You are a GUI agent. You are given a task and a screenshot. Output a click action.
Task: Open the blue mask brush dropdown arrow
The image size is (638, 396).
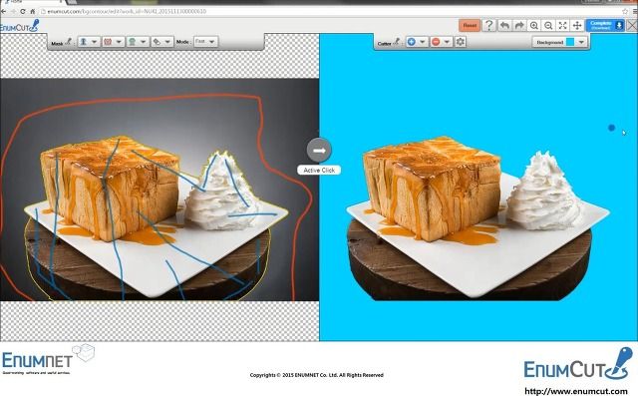pyautogui.click(x=94, y=42)
